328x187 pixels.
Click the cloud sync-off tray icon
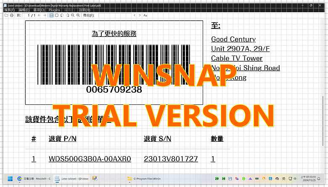tap(277, 179)
